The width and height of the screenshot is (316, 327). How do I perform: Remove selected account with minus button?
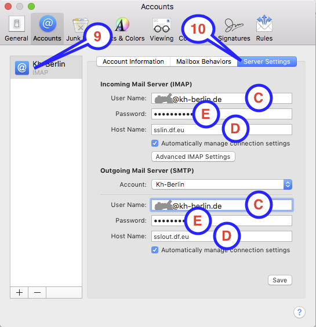37,292
